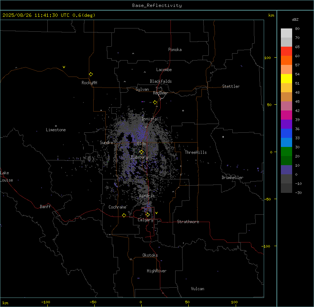Click the Airdrie city label
The width and height of the screenshot is (314, 307).
click(x=147, y=196)
